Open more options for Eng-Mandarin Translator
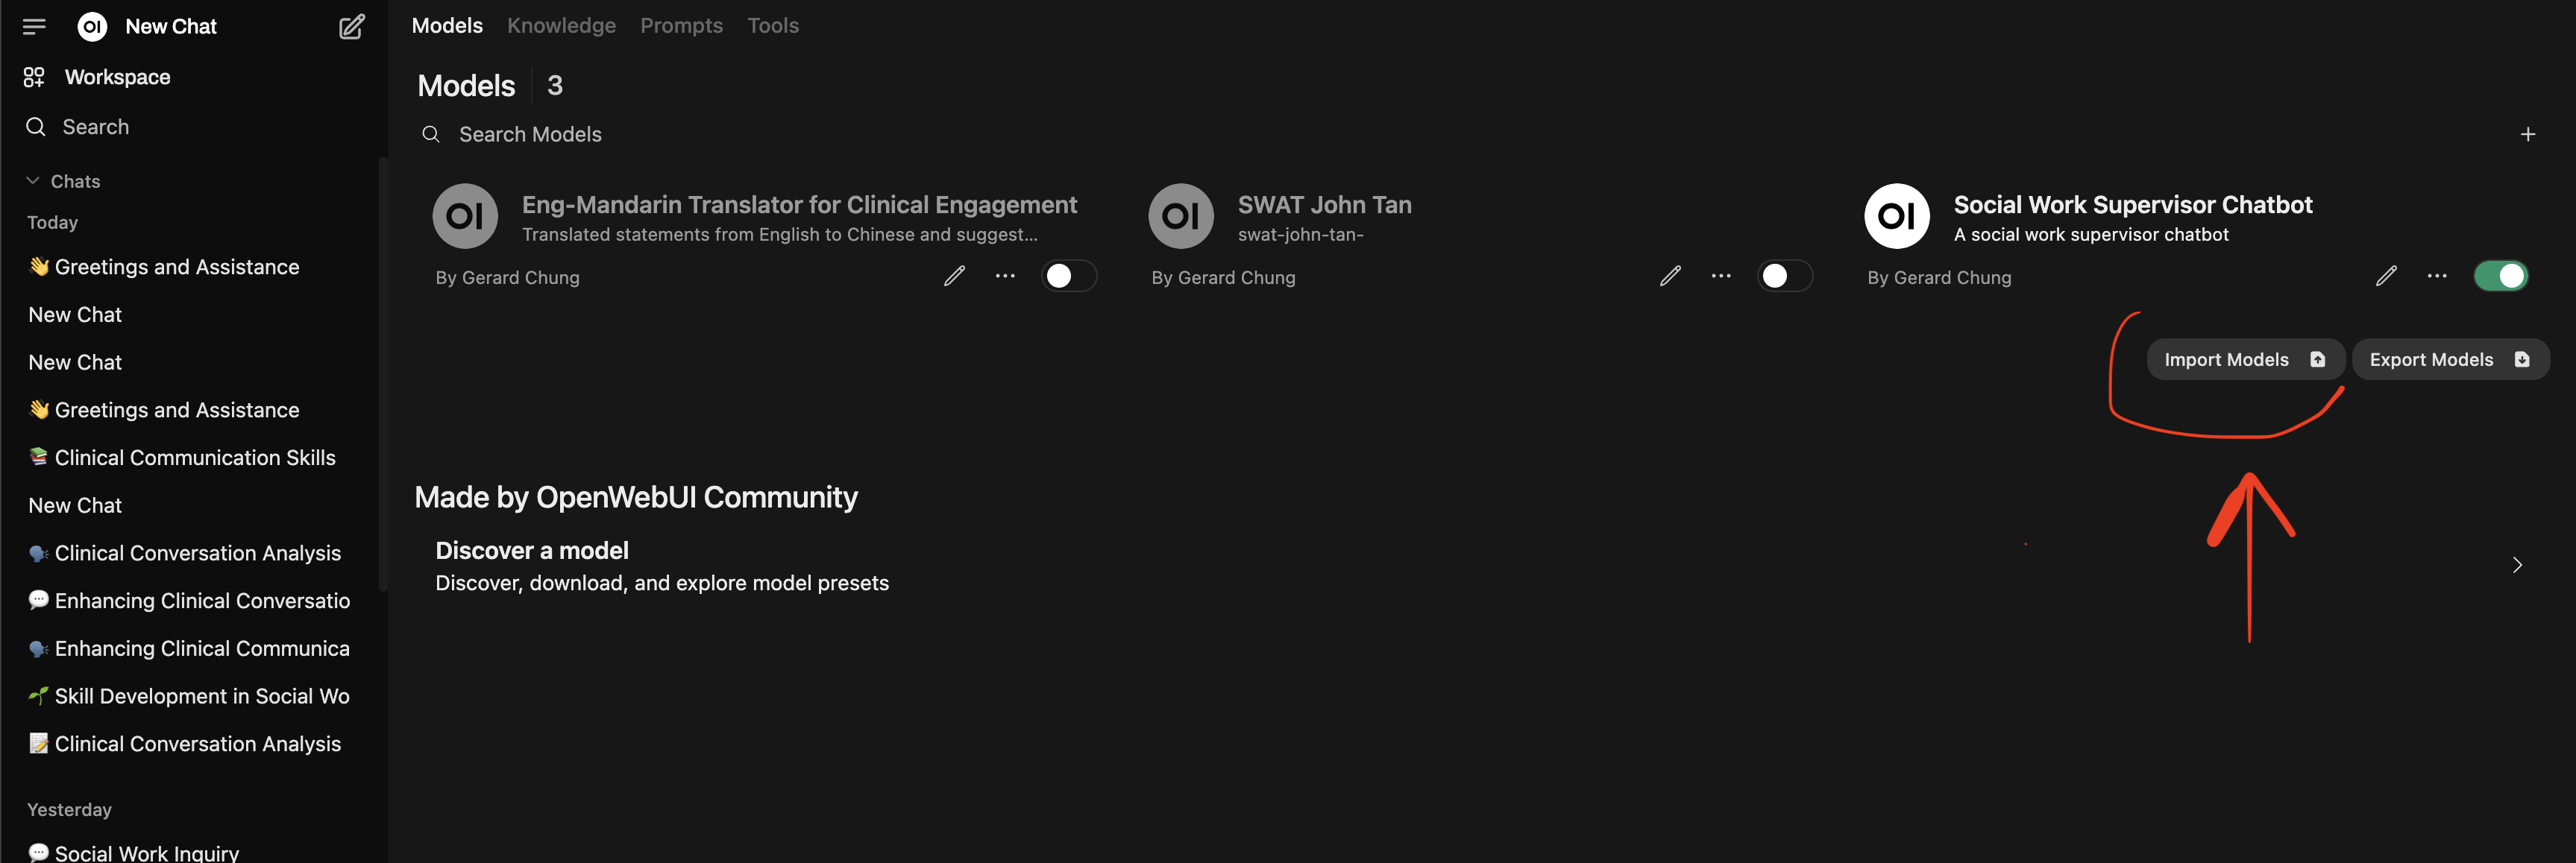Screen dimensions: 2576x863 tap(1005, 276)
